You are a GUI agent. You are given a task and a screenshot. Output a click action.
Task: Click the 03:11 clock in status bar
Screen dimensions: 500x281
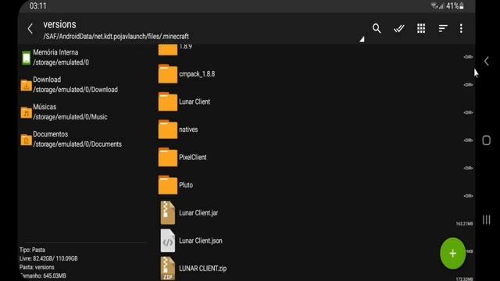(38, 5)
